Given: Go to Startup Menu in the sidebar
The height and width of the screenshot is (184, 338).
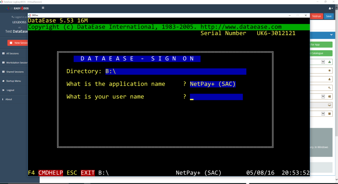Looking at the screenshot, I should (14, 81).
